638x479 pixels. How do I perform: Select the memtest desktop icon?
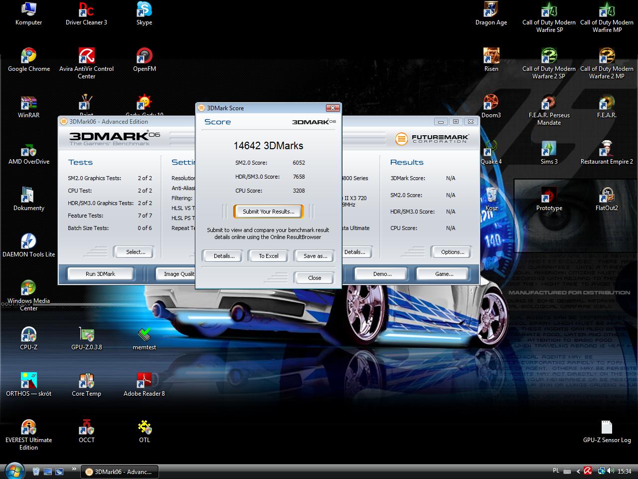pyautogui.click(x=144, y=338)
